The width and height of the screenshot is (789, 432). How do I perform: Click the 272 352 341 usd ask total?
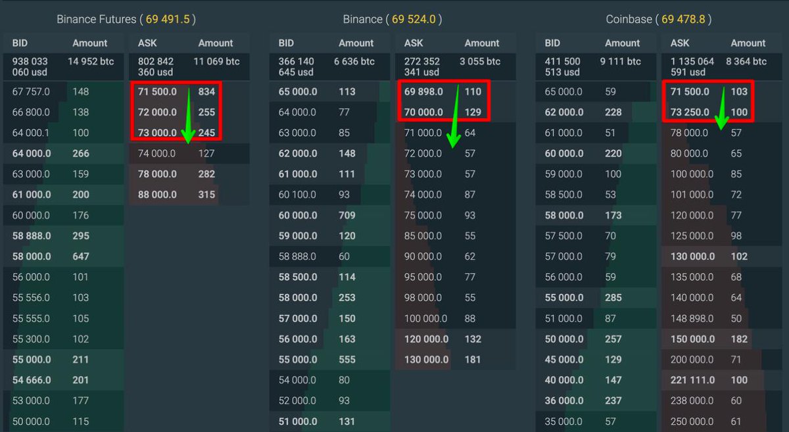pos(422,66)
